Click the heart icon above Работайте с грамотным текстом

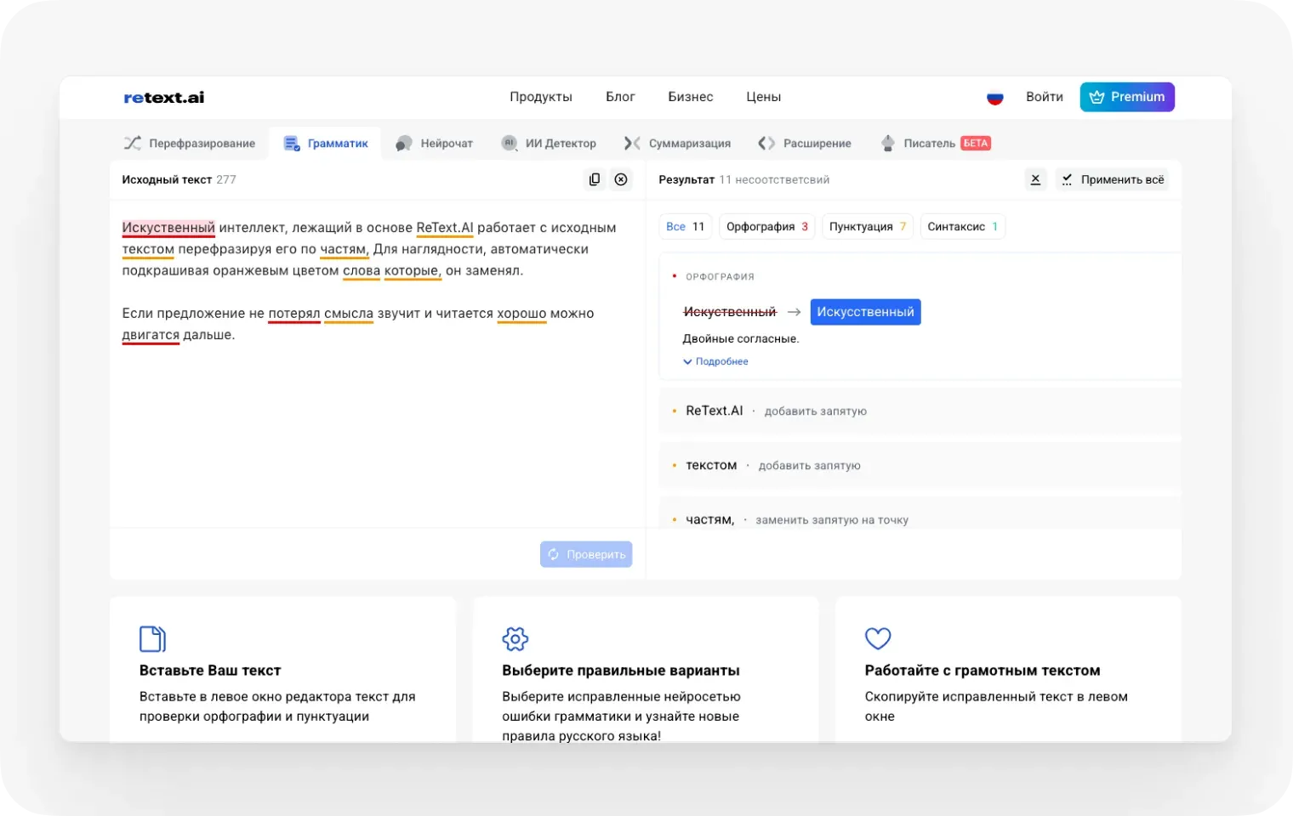878,638
